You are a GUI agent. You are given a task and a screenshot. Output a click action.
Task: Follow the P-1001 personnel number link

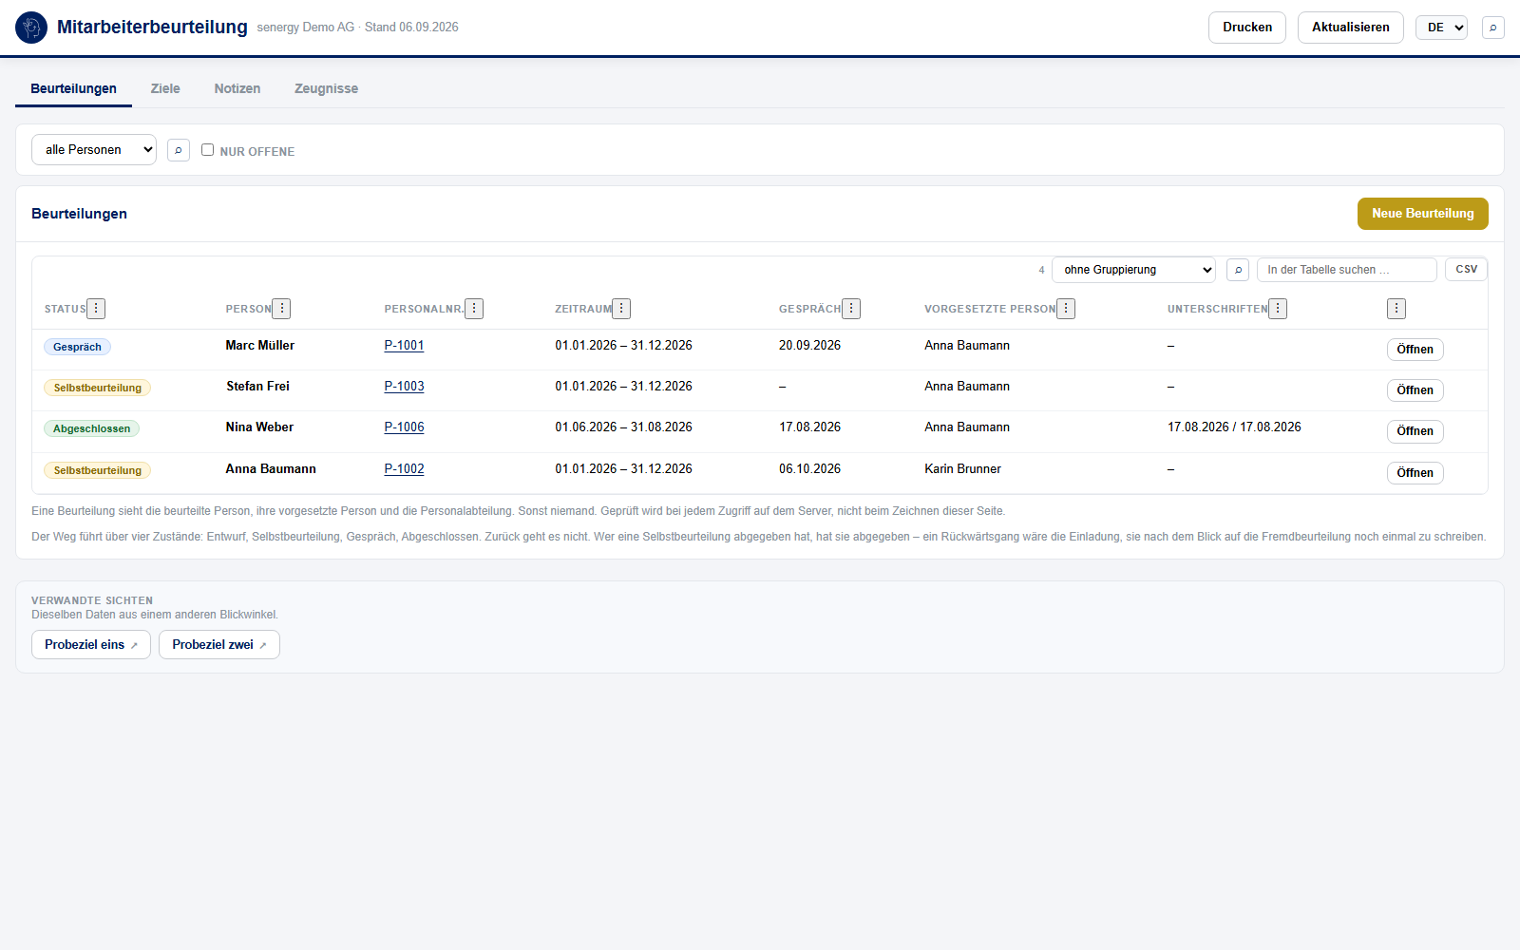tap(404, 346)
